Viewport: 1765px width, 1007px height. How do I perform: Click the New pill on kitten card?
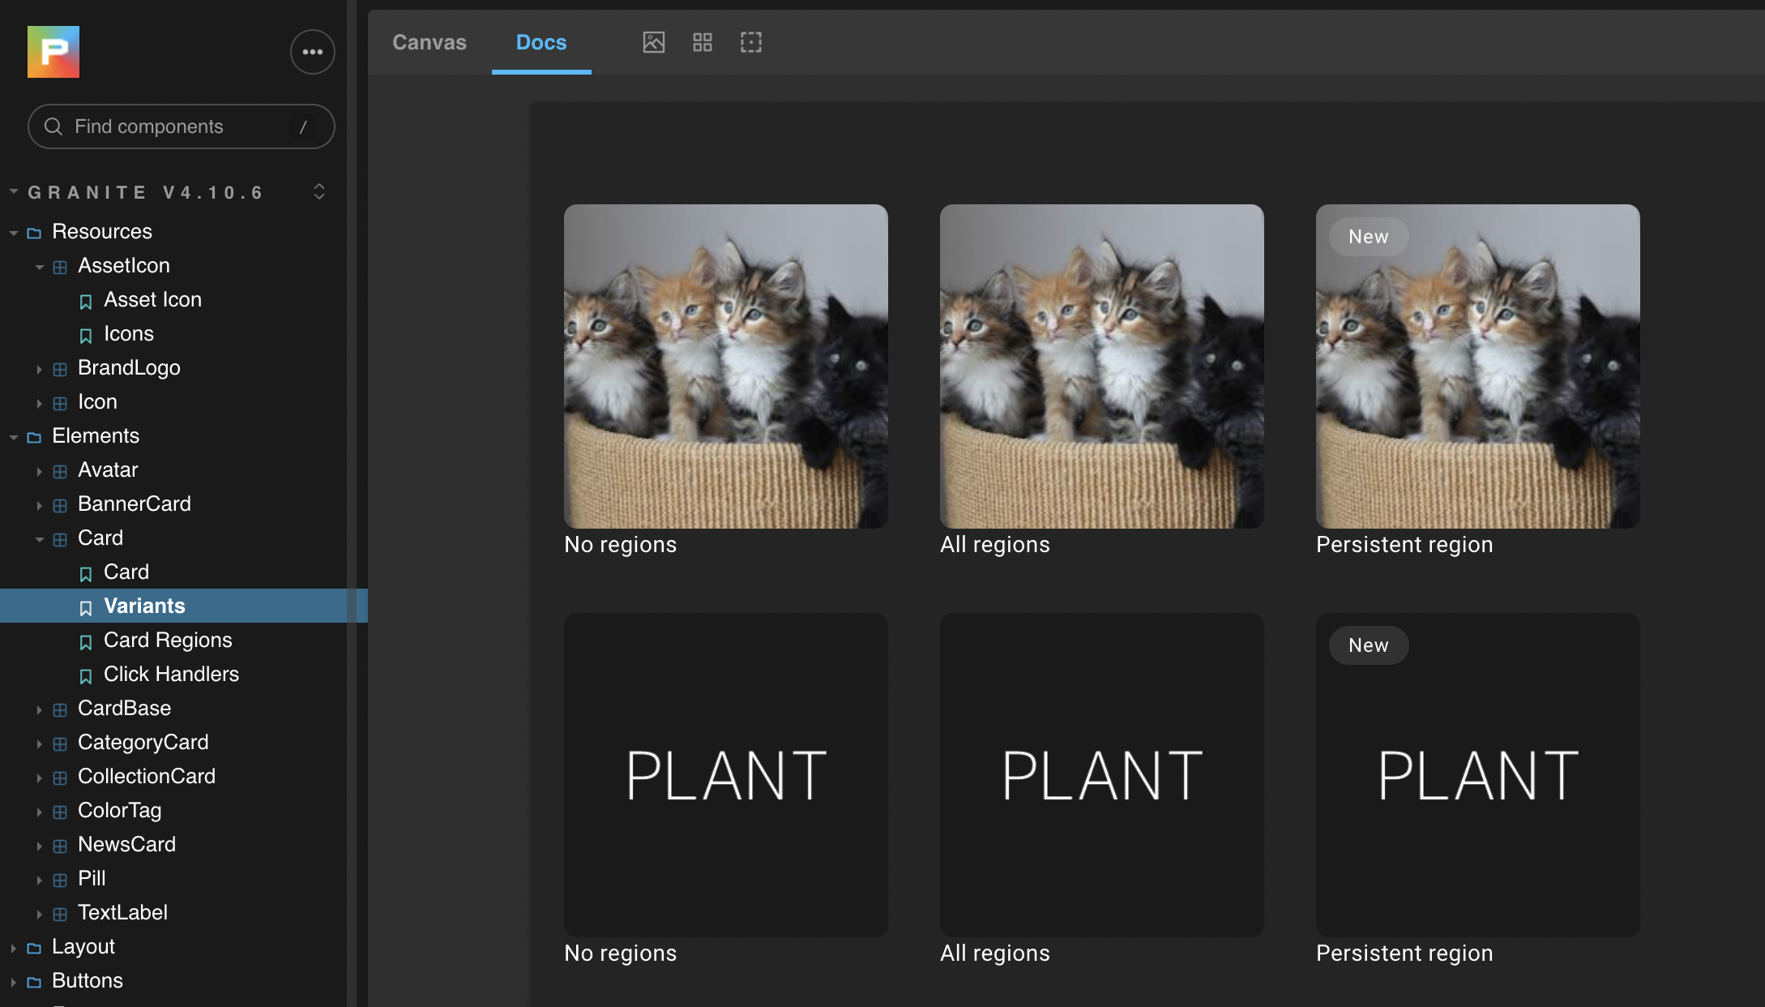pos(1368,237)
